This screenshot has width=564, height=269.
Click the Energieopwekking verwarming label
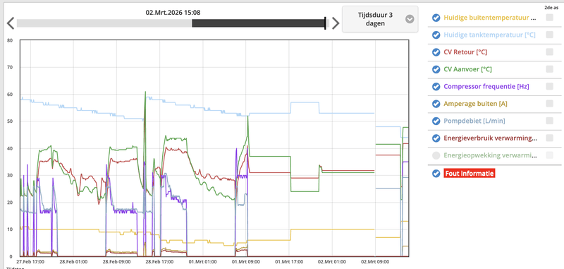[x=490, y=155]
